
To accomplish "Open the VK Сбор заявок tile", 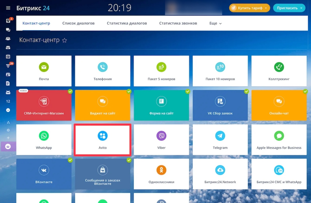I will tap(220, 105).
